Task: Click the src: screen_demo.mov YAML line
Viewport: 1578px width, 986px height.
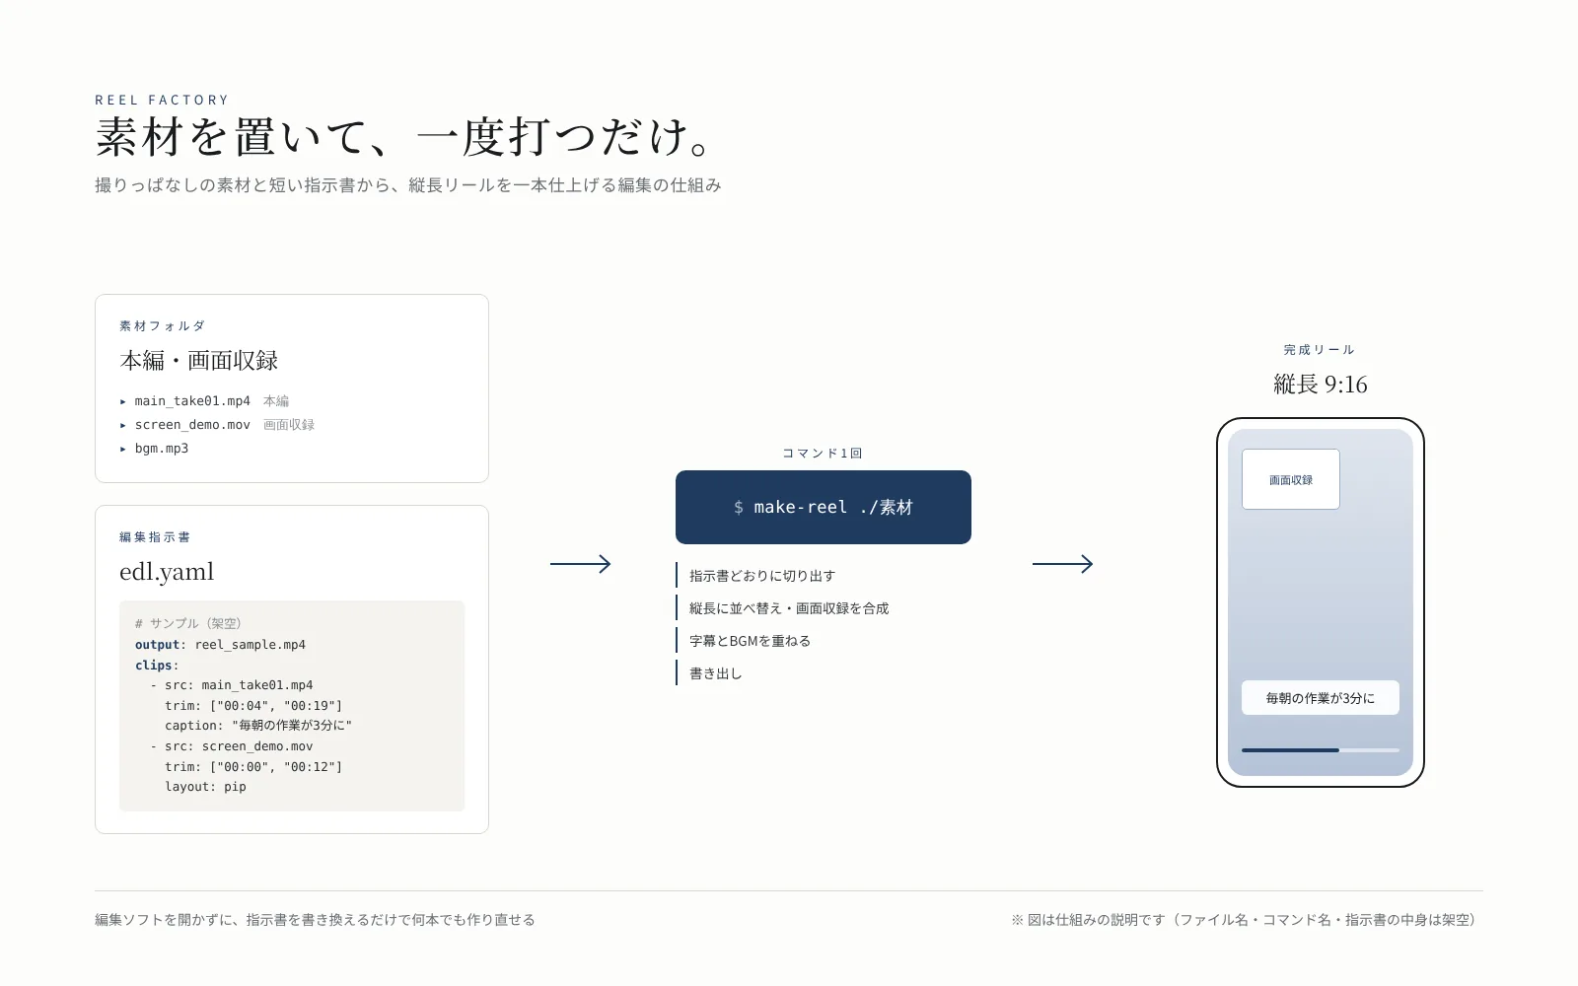Action: tap(232, 746)
